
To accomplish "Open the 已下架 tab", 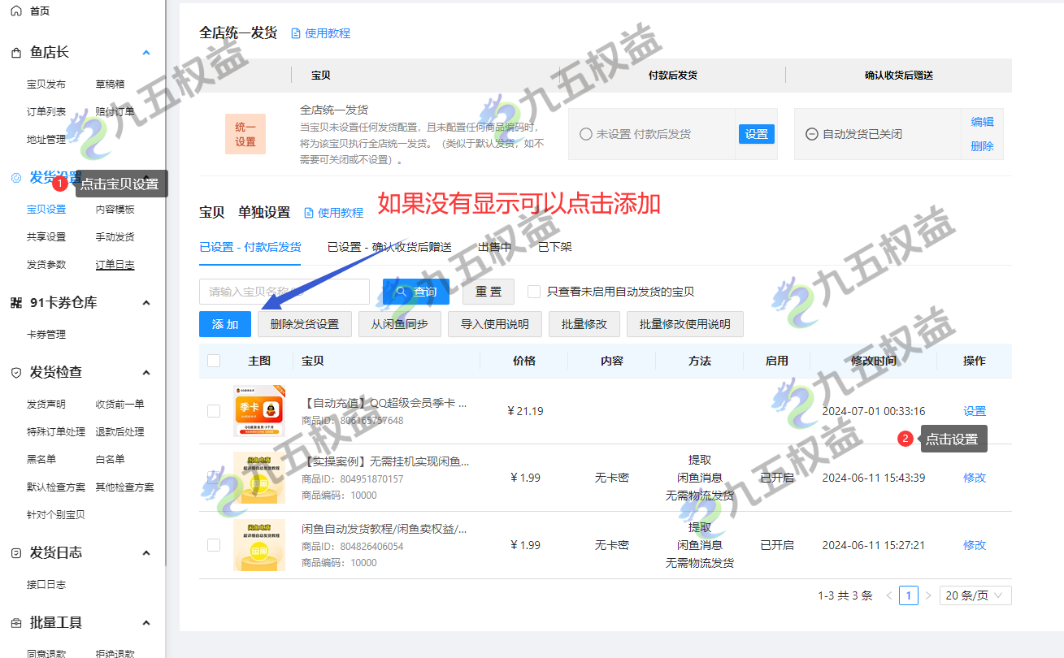I will (x=554, y=247).
